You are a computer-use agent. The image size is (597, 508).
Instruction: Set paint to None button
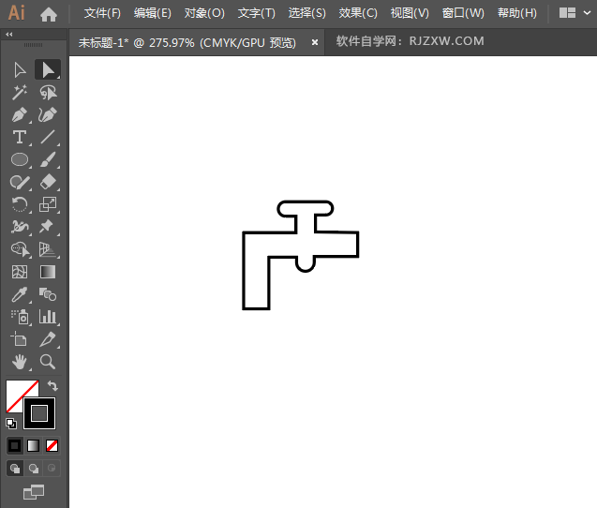tap(52, 445)
